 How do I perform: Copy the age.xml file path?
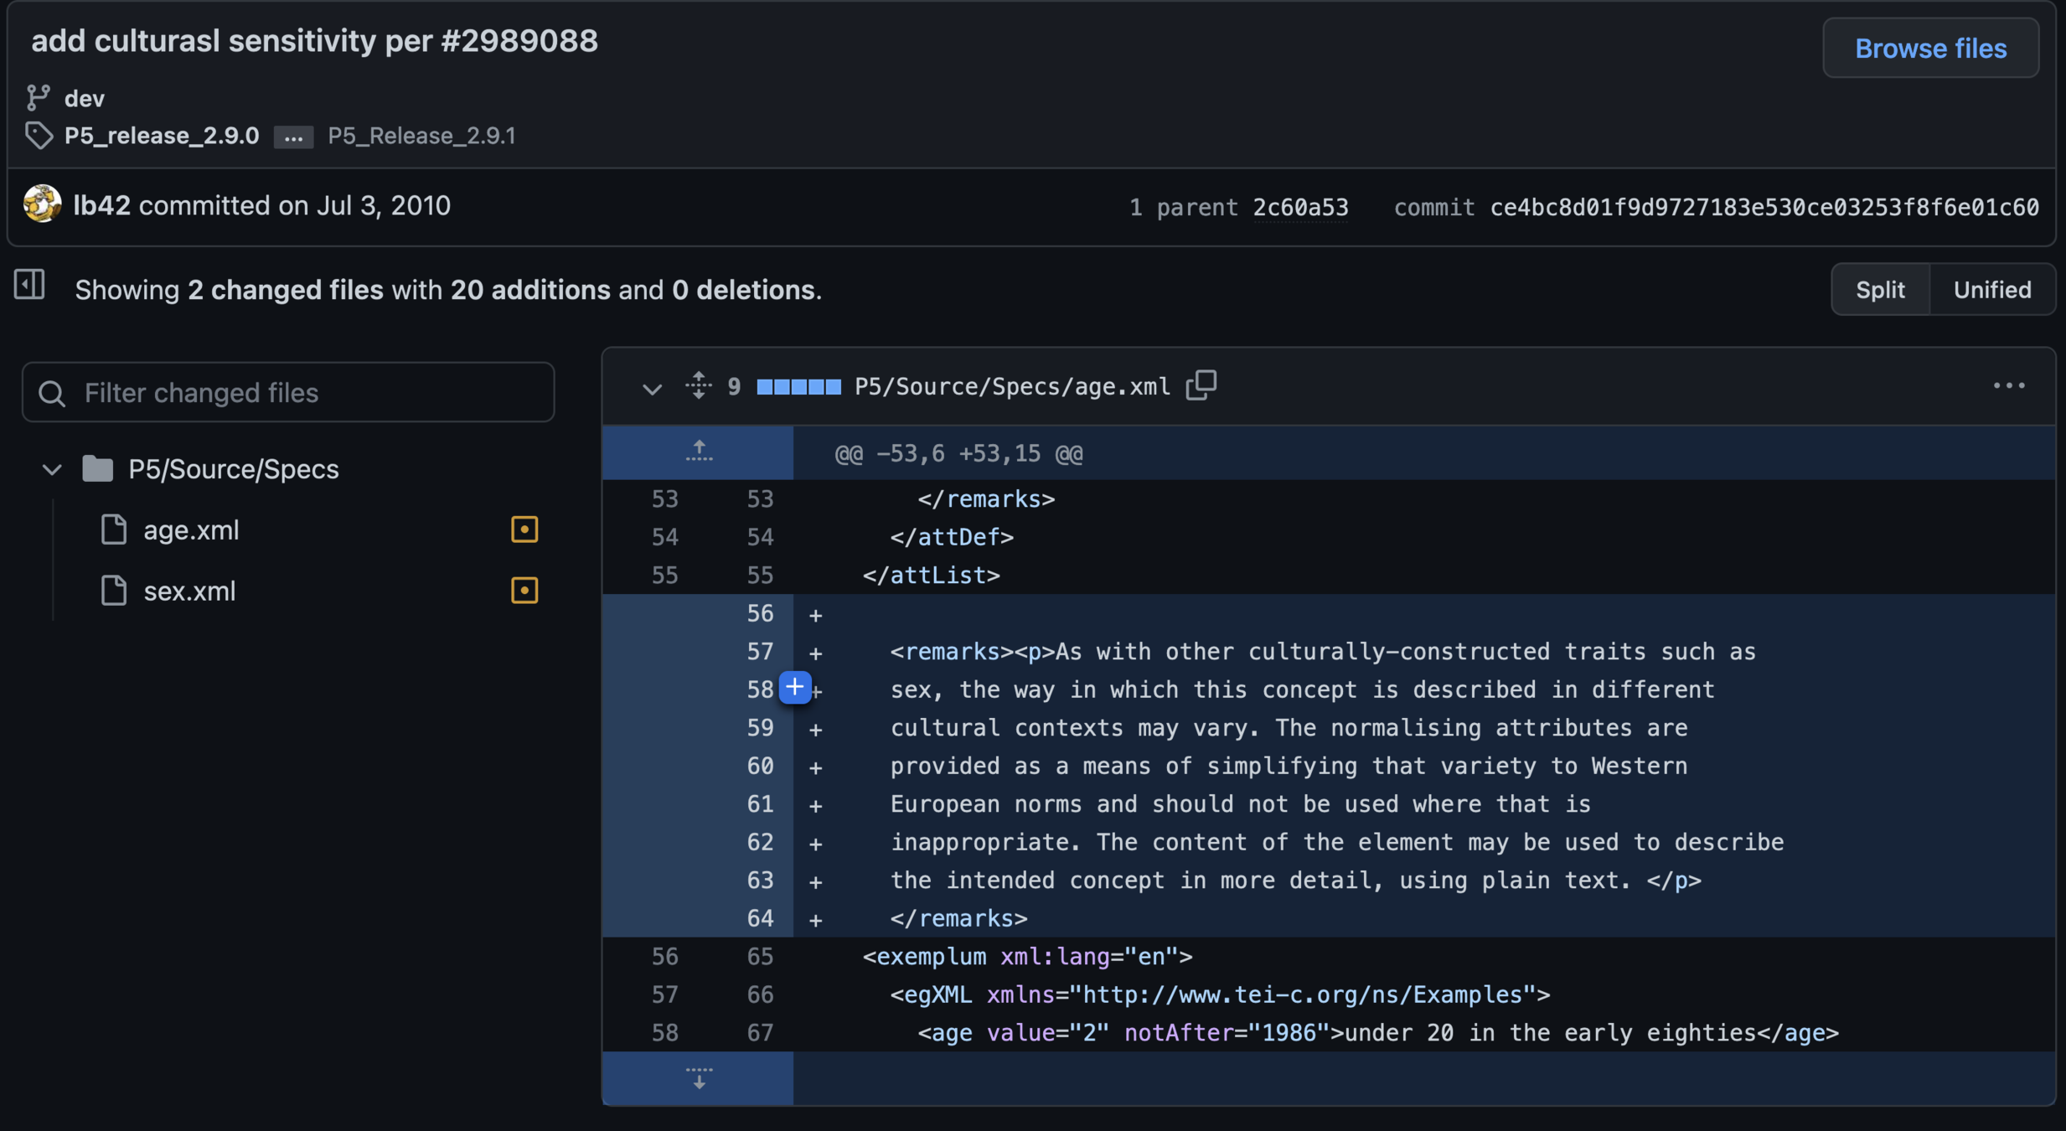point(1201,385)
